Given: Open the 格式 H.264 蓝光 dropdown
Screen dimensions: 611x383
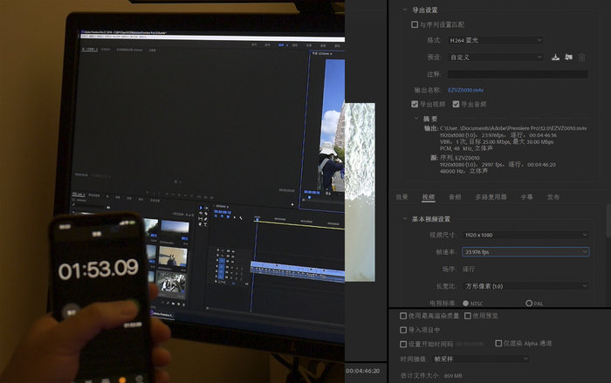Looking at the screenshot, I should tap(495, 40).
